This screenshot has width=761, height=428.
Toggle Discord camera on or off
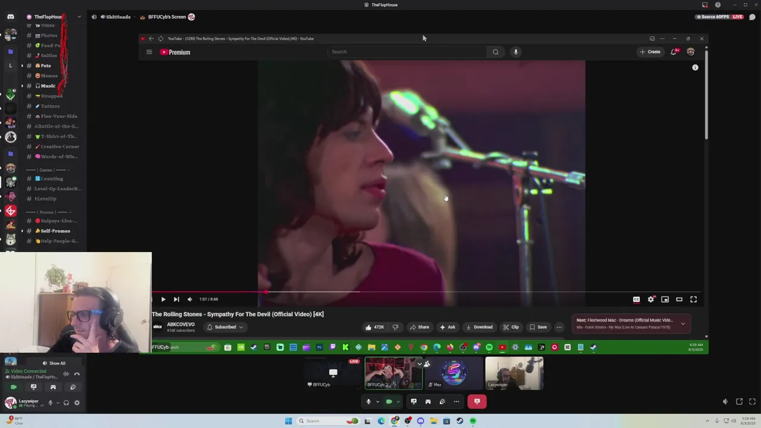coord(14,387)
